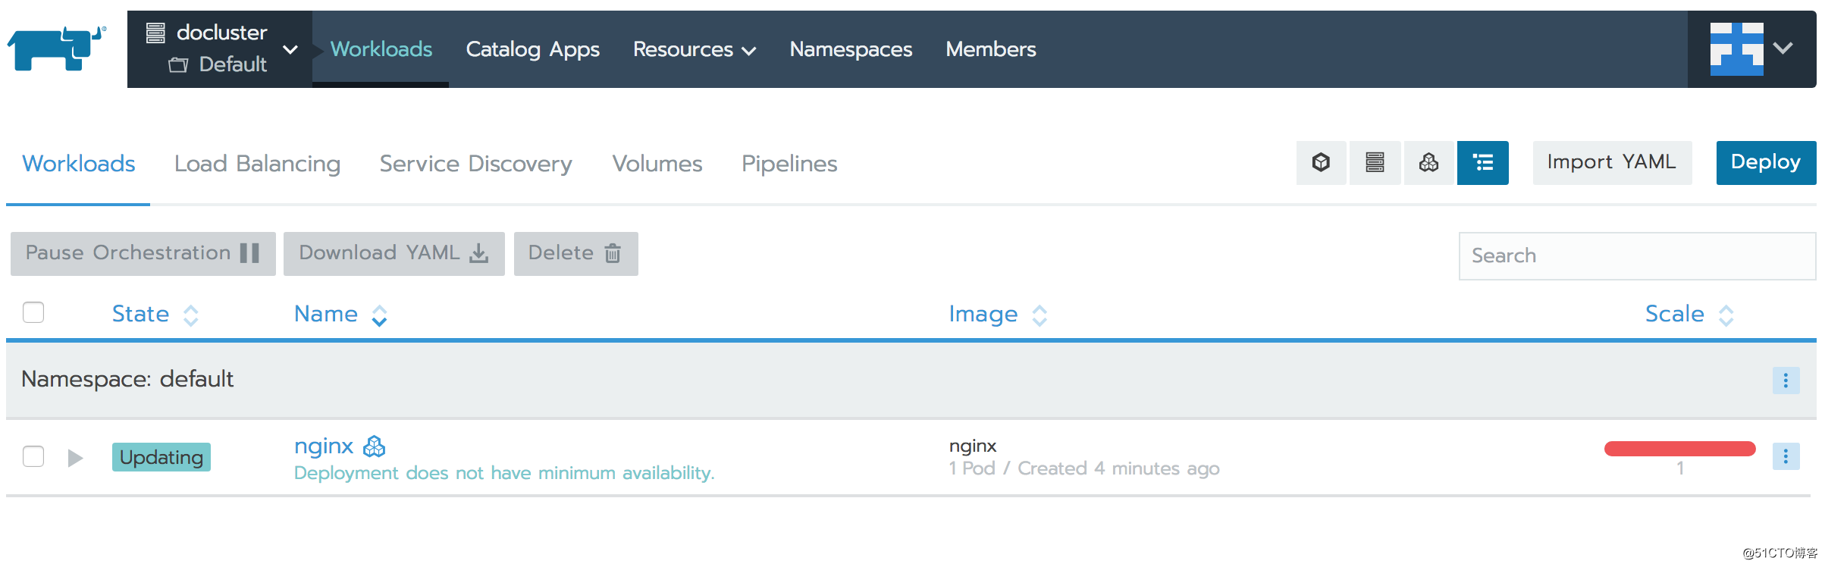This screenshot has height=567, width=1825.
Task: Select the nginx workload checkbox
Action: tap(33, 456)
